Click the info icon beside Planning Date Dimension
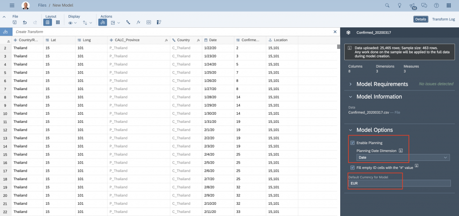 (x=401, y=151)
